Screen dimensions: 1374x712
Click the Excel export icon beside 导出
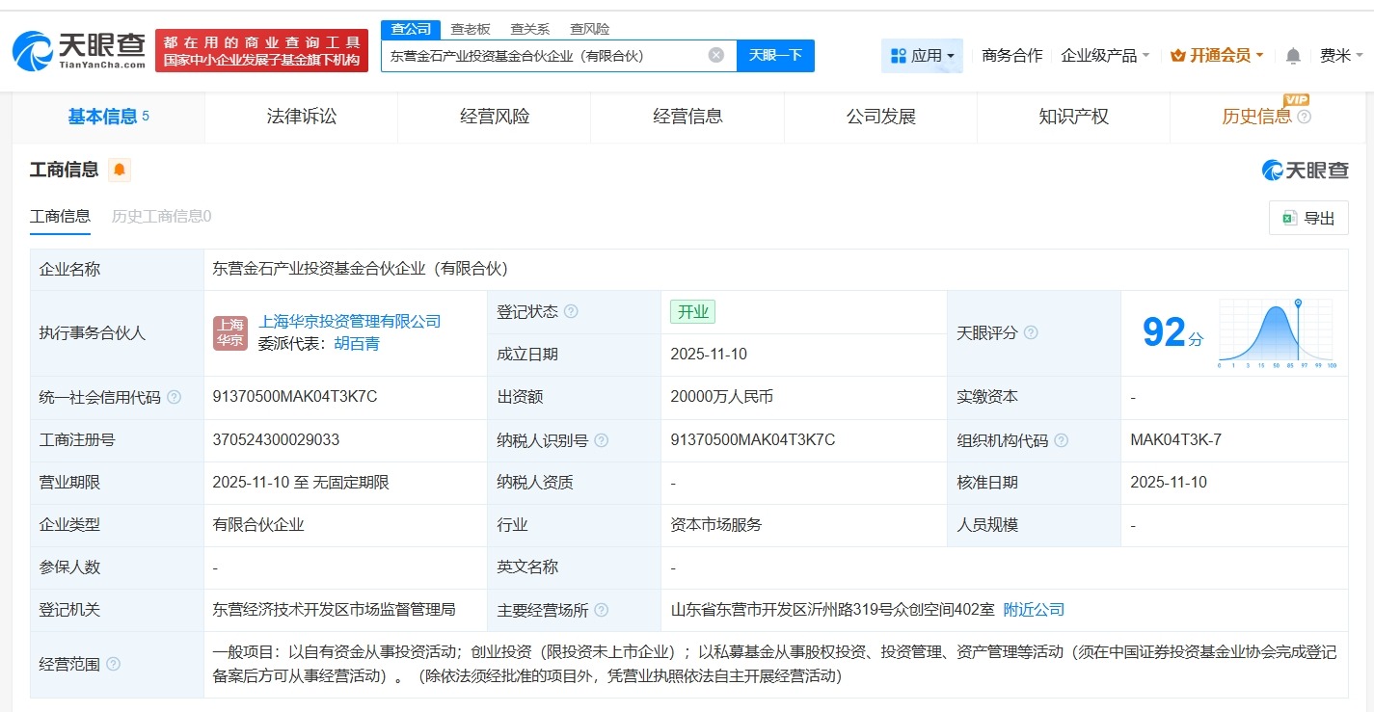pos(1290,218)
